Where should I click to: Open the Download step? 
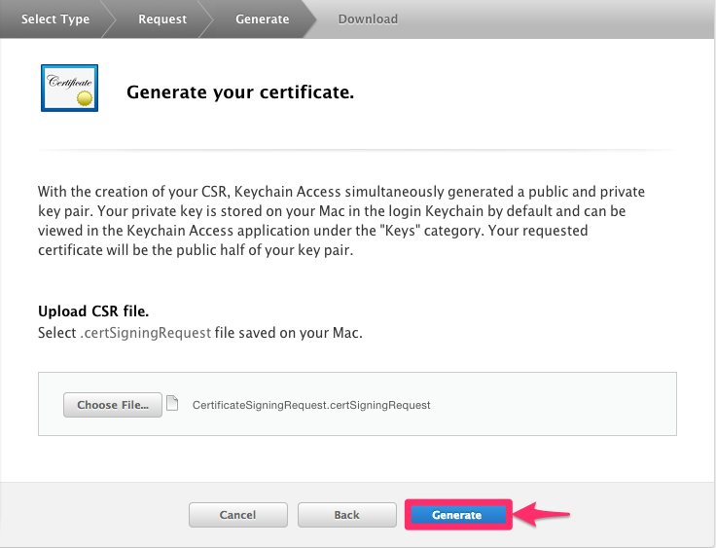pos(368,18)
